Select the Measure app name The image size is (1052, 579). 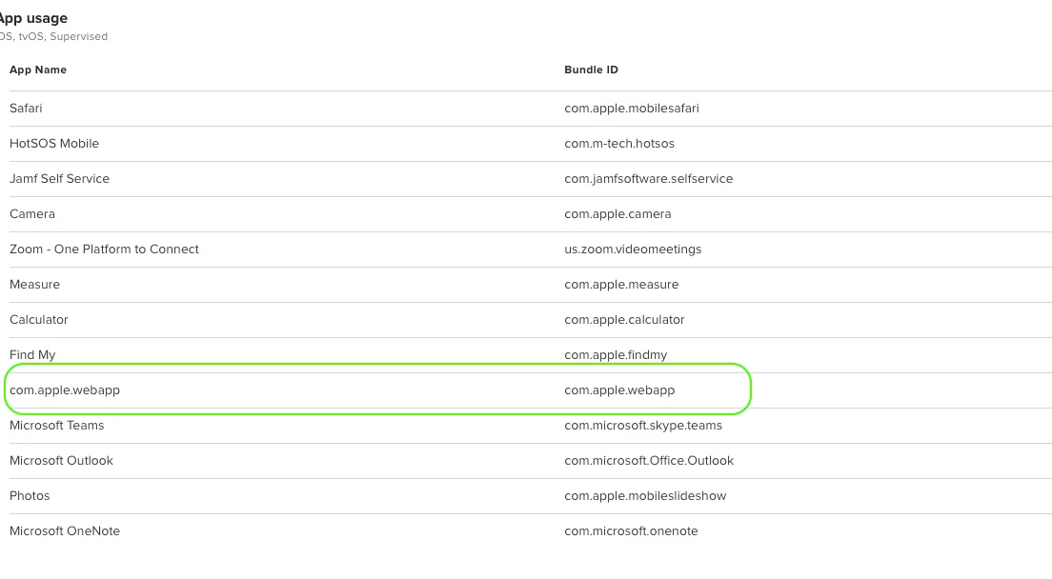pos(34,285)
